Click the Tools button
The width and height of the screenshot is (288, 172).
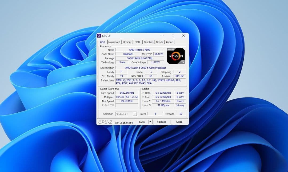coord(142,122)
